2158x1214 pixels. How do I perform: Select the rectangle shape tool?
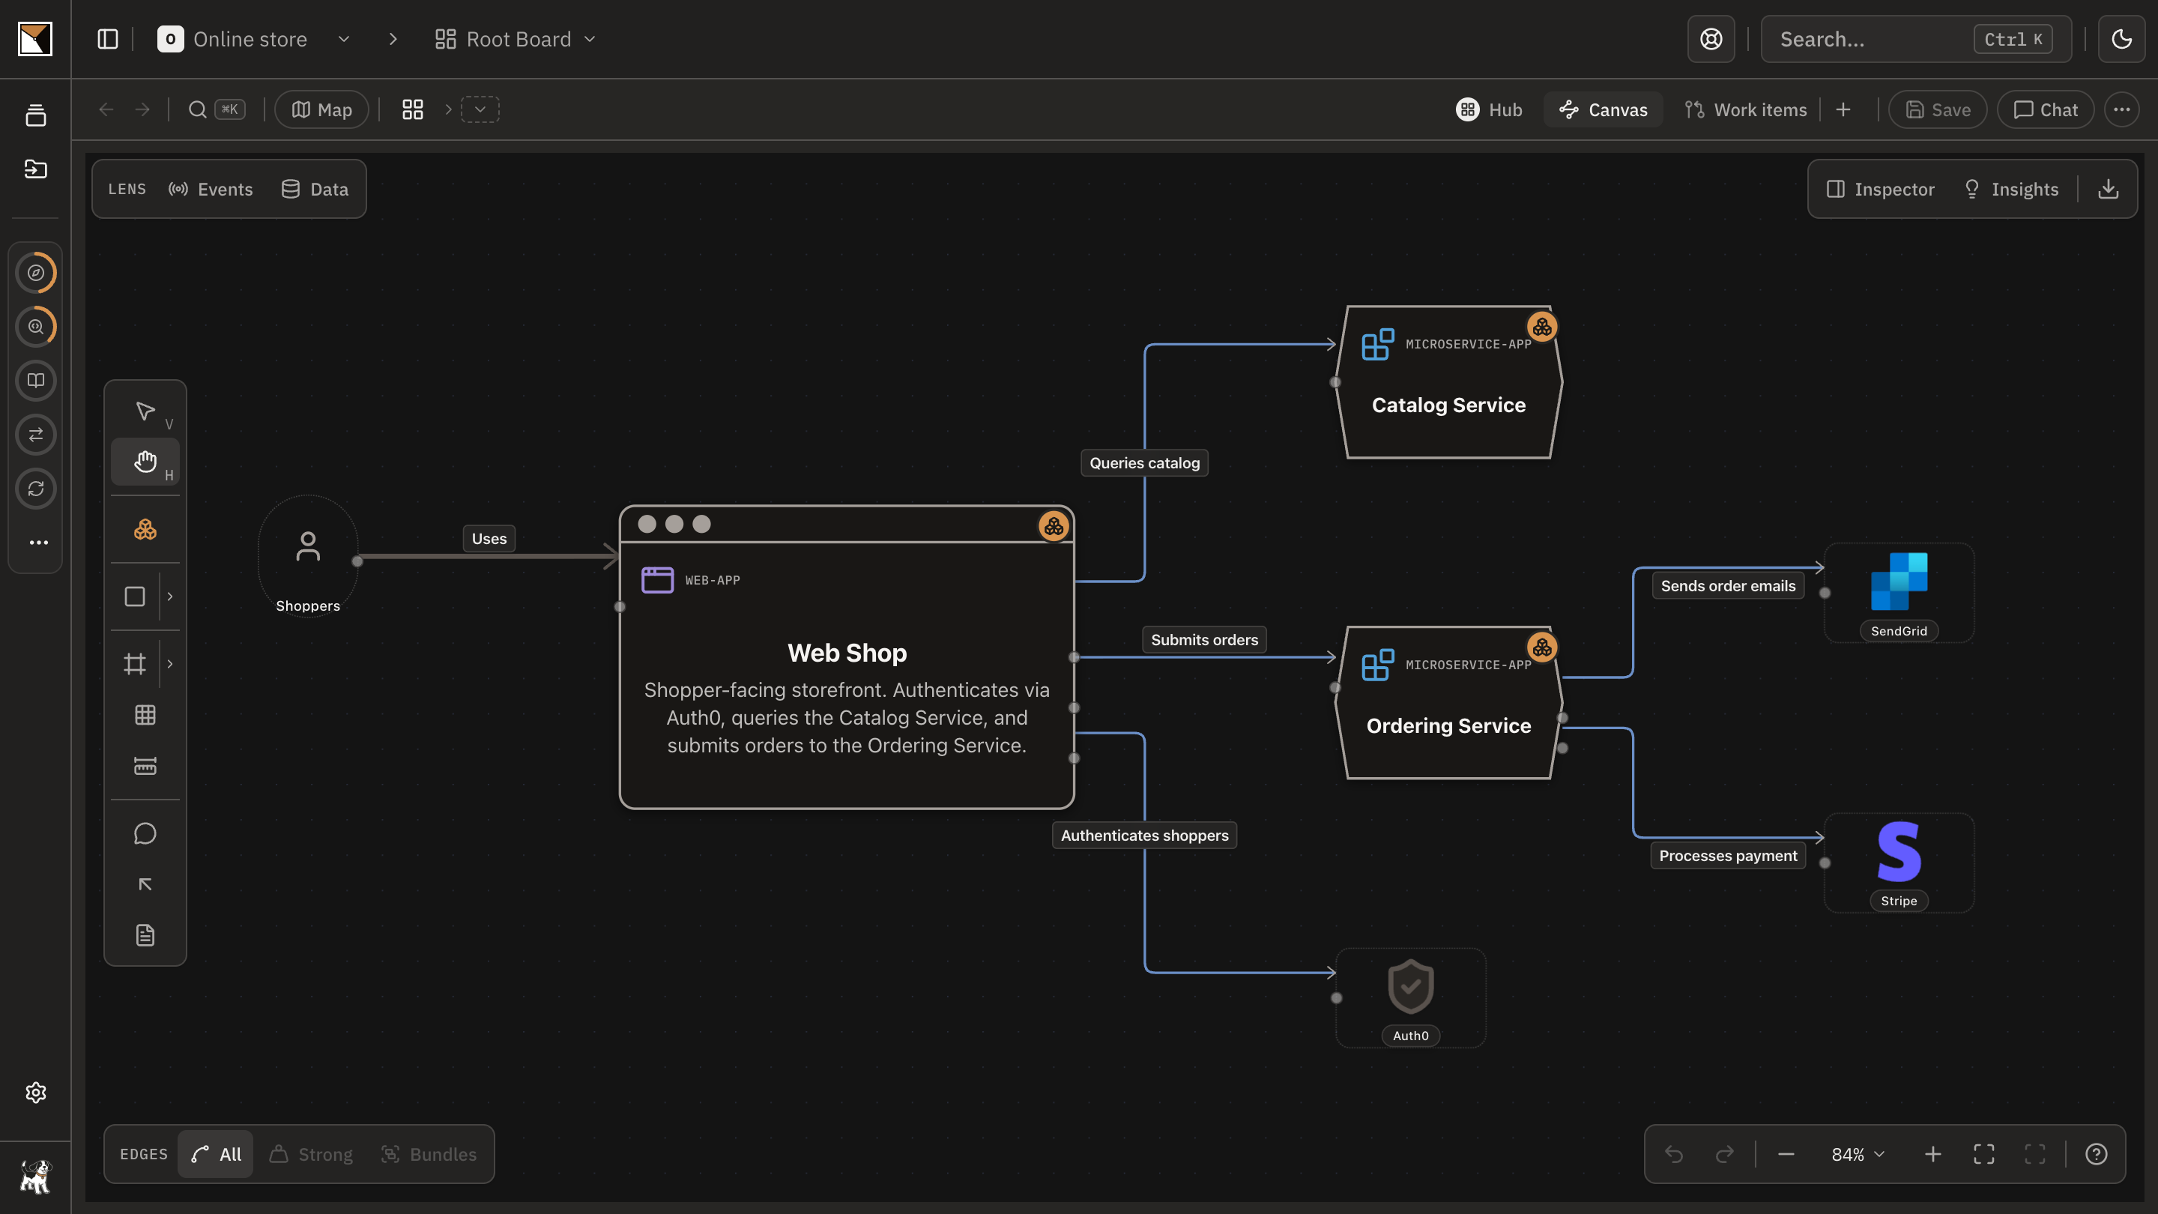(135, 597)
